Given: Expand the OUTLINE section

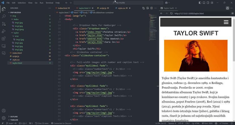Looking at the screenshot, I should [x=14, y=116].
